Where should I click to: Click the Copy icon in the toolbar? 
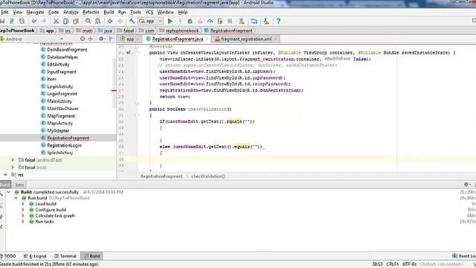66,22
